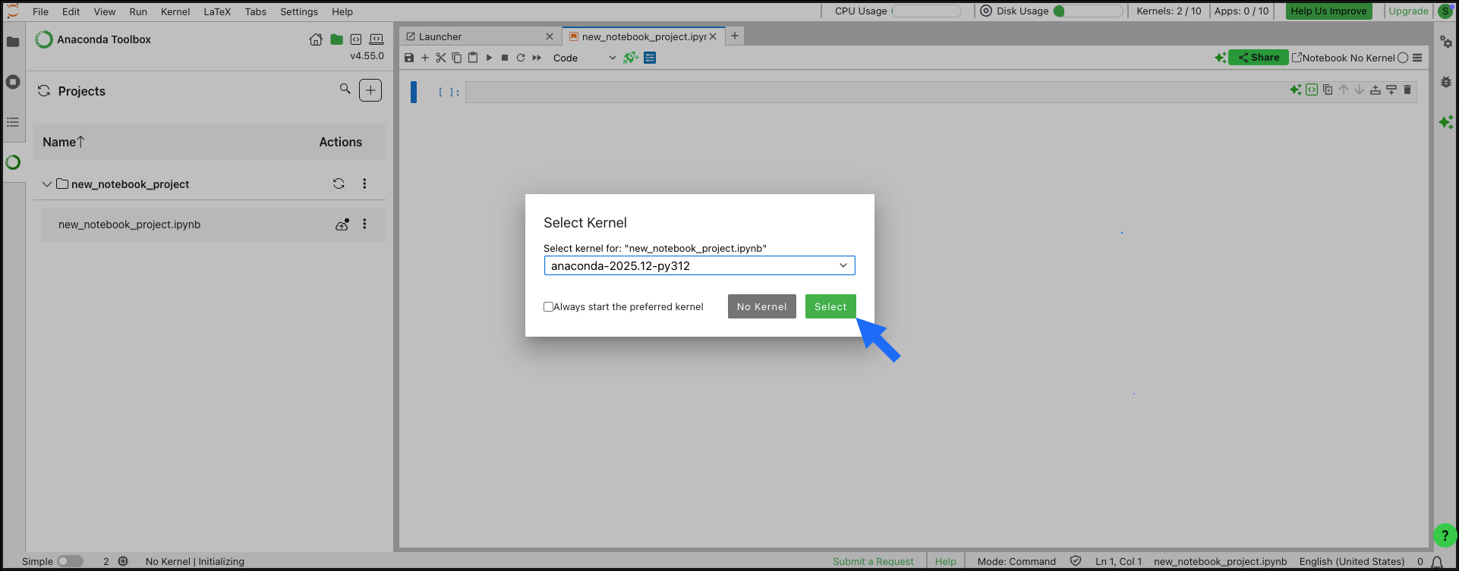This screenshot has width=1459, height=571.
Task: Collapse the new_notebook_project folder
Action: coord(47,184)
